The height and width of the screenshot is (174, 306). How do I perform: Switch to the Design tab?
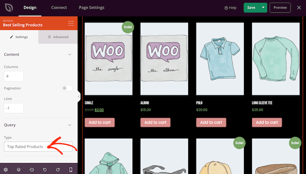click(30, 8)
